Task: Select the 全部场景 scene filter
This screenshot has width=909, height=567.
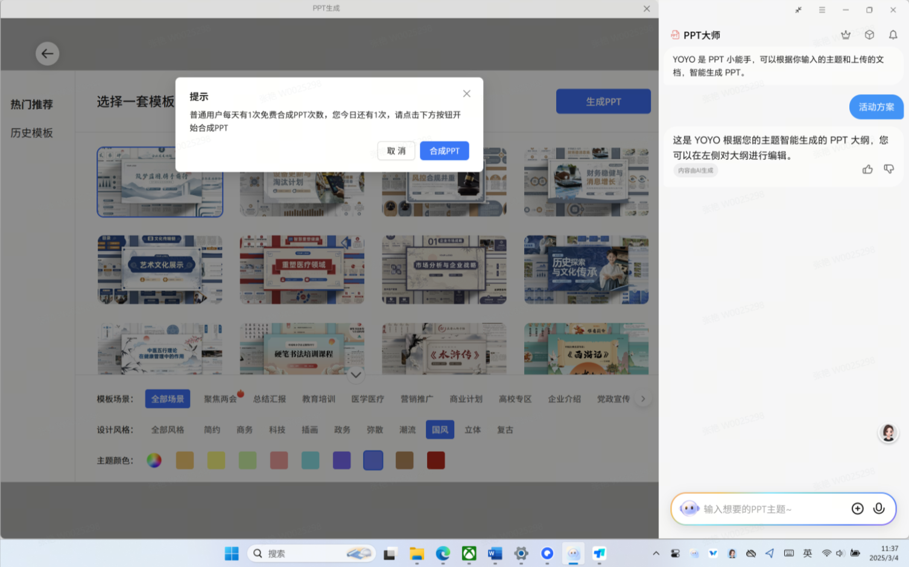Action: click(168, 399)
